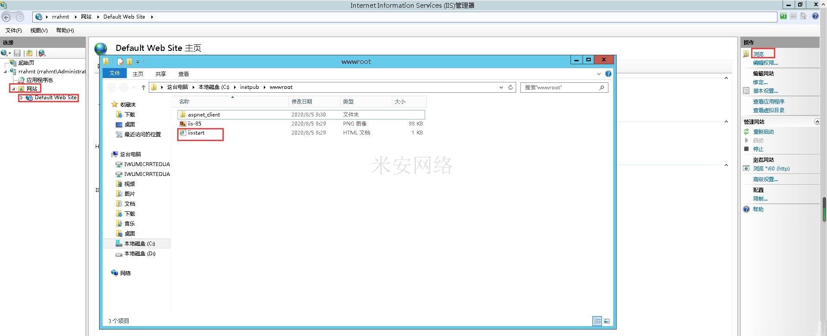Open the quick access toolbar customize dropdown
Viewport: 827px width, 336px height.
(x=138, y=62)
